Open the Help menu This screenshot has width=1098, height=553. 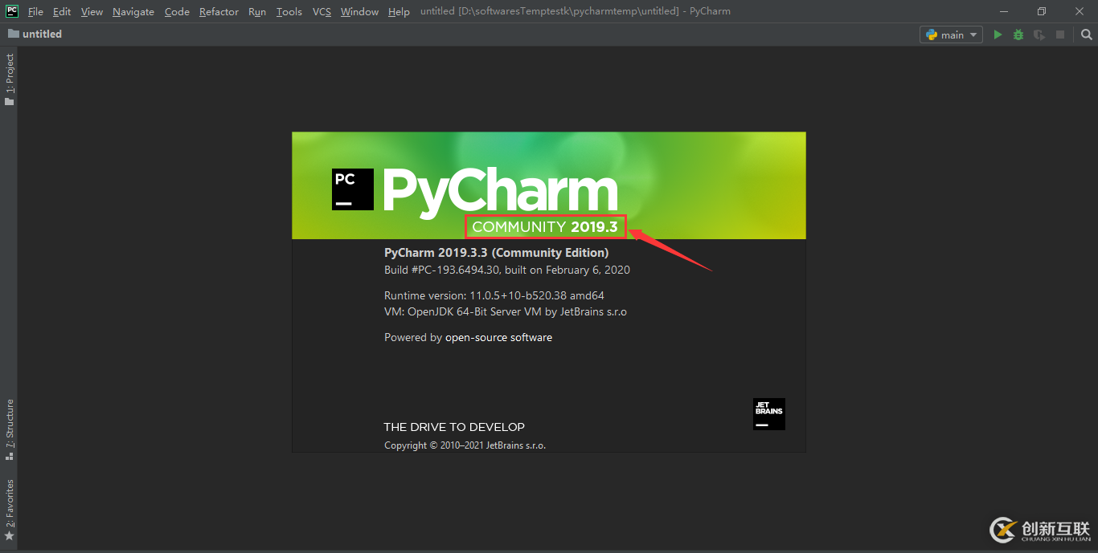(399, 11)
